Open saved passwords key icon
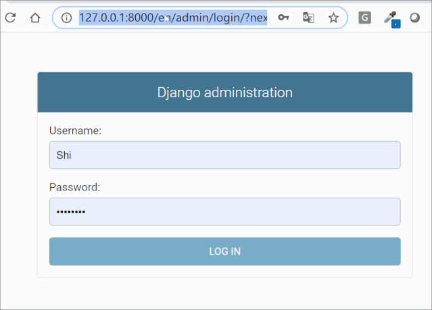This screenshot has width=432, height=310. [283, 18]
